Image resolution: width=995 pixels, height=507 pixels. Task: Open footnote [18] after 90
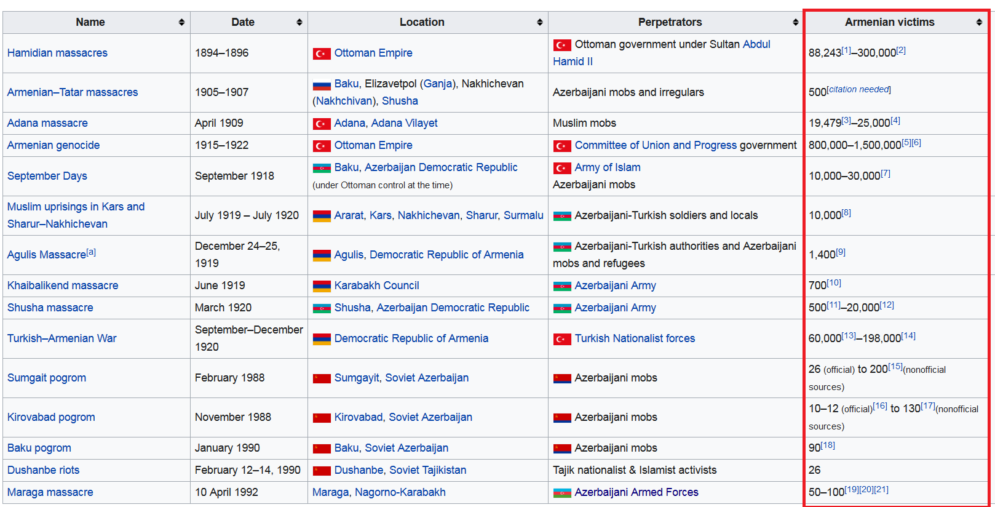tap(828, 445)
